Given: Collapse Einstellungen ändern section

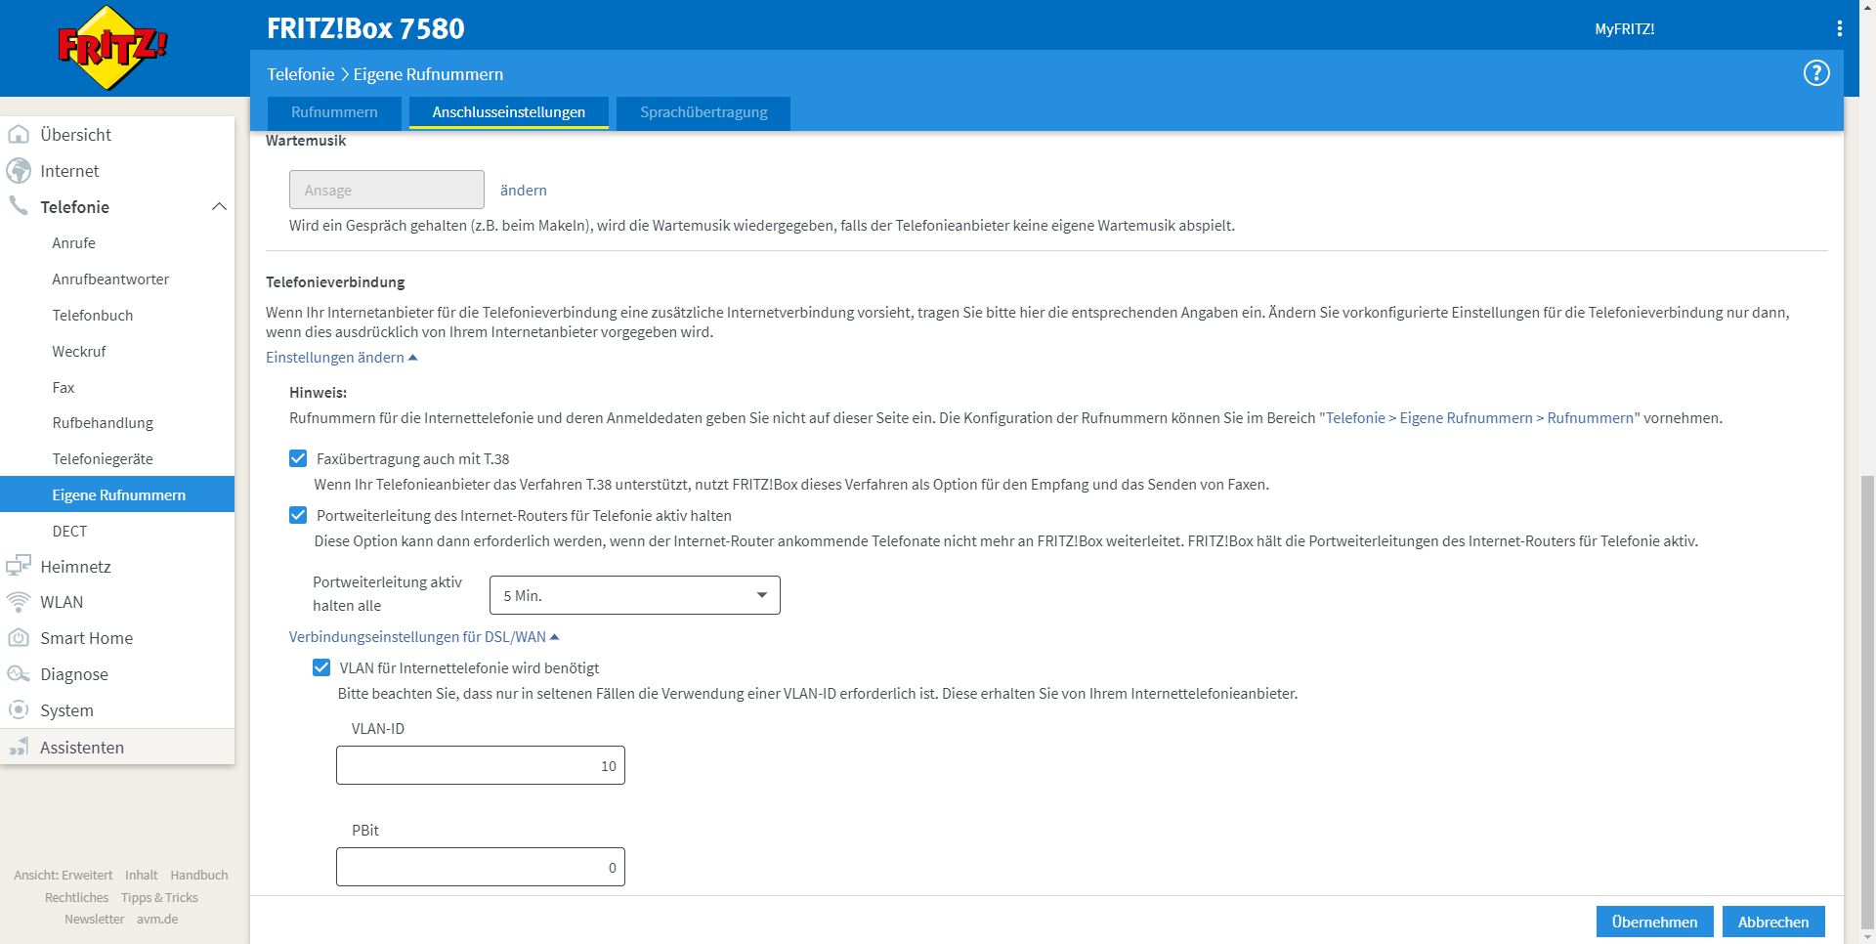Looking at the screenshot, I should coord(342,358).
